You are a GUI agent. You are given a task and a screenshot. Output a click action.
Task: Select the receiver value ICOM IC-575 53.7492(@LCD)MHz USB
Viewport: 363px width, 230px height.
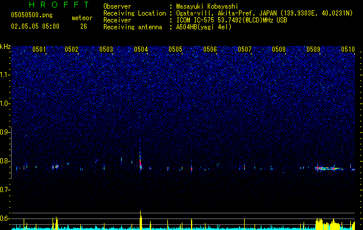click(x=231, y=20)
